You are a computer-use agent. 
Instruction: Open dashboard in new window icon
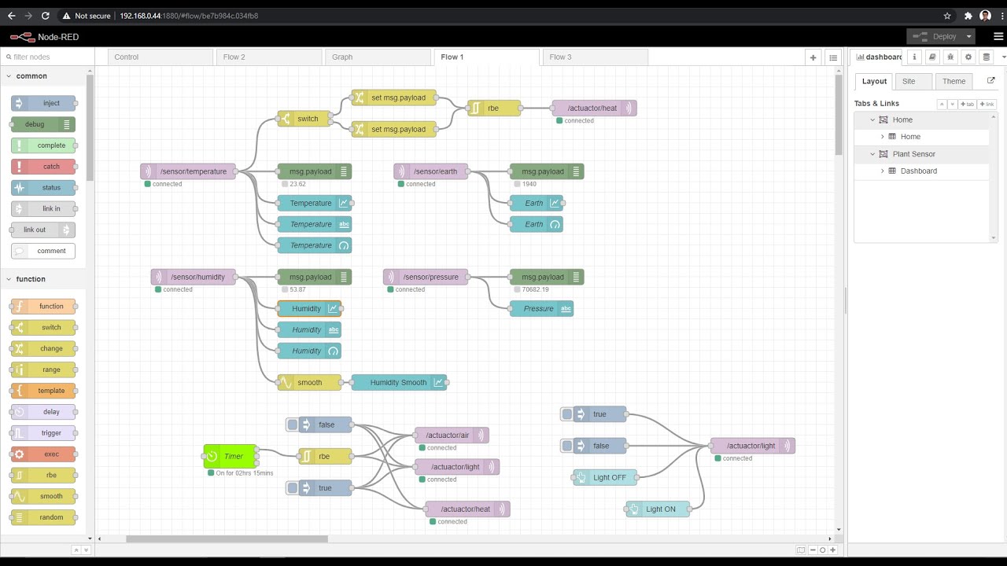point(990,81)
